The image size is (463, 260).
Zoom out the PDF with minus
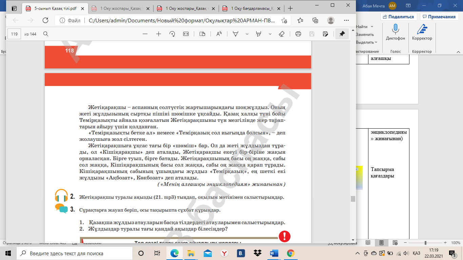pyautogui.click(x=145, y=34)
